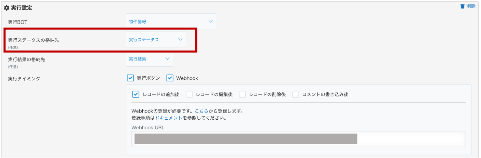Enable the レコードの編集後 checkbox

(189, 94)
